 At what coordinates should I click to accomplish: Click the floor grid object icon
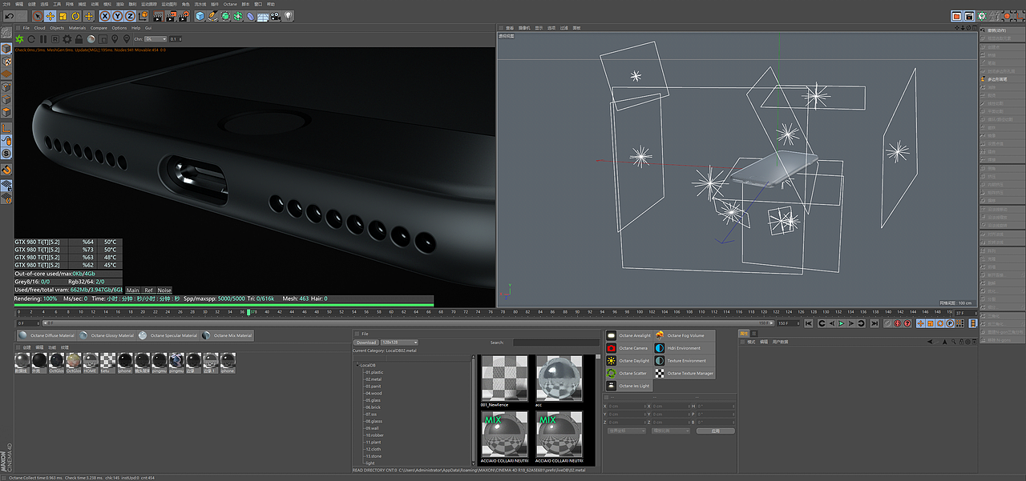pos(262,16)
